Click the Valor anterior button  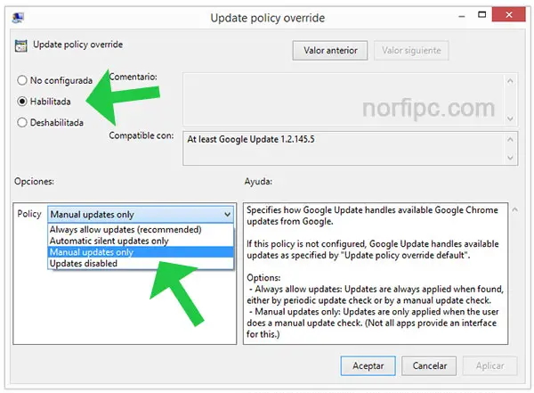pyautogui.click(x=330, y=51)
